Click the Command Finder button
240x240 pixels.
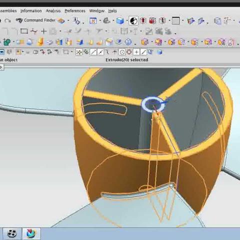(x=35, y=20)
